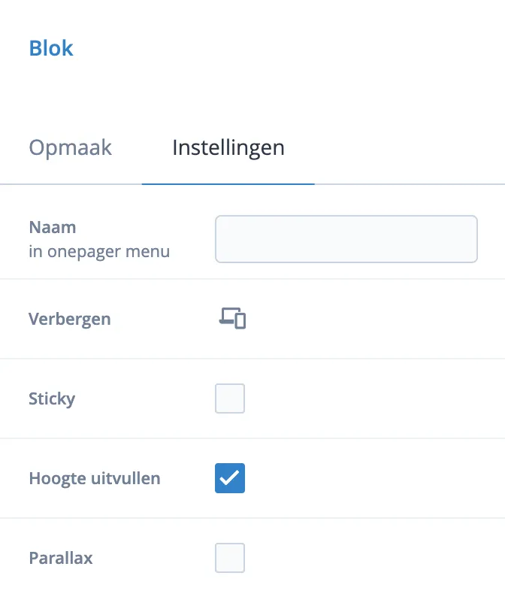Select the blue Blok title link
Viewport: 505px width, 609px height.
click(50, 47)
